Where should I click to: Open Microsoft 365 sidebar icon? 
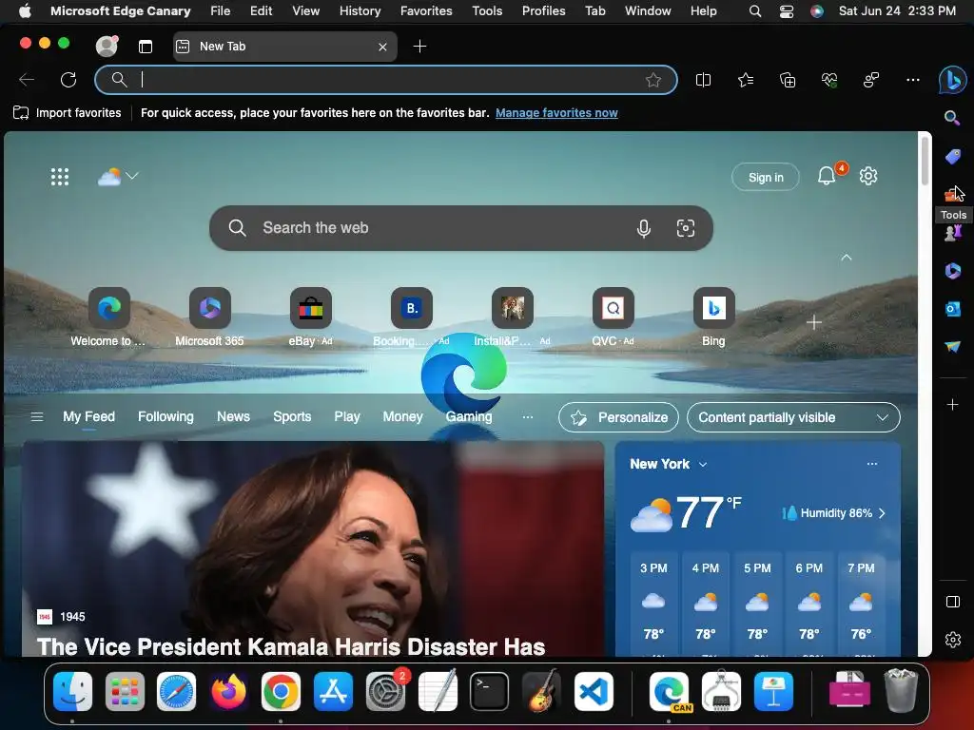[952, 271]
